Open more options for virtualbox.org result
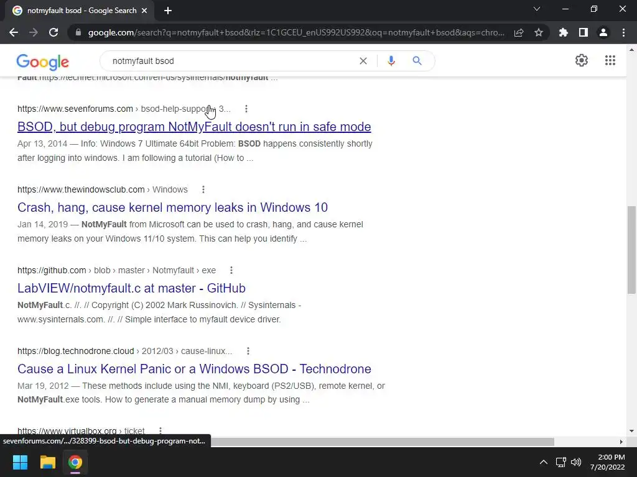The height and width of the screenshot is (477, 637). (x=160, y=430)
